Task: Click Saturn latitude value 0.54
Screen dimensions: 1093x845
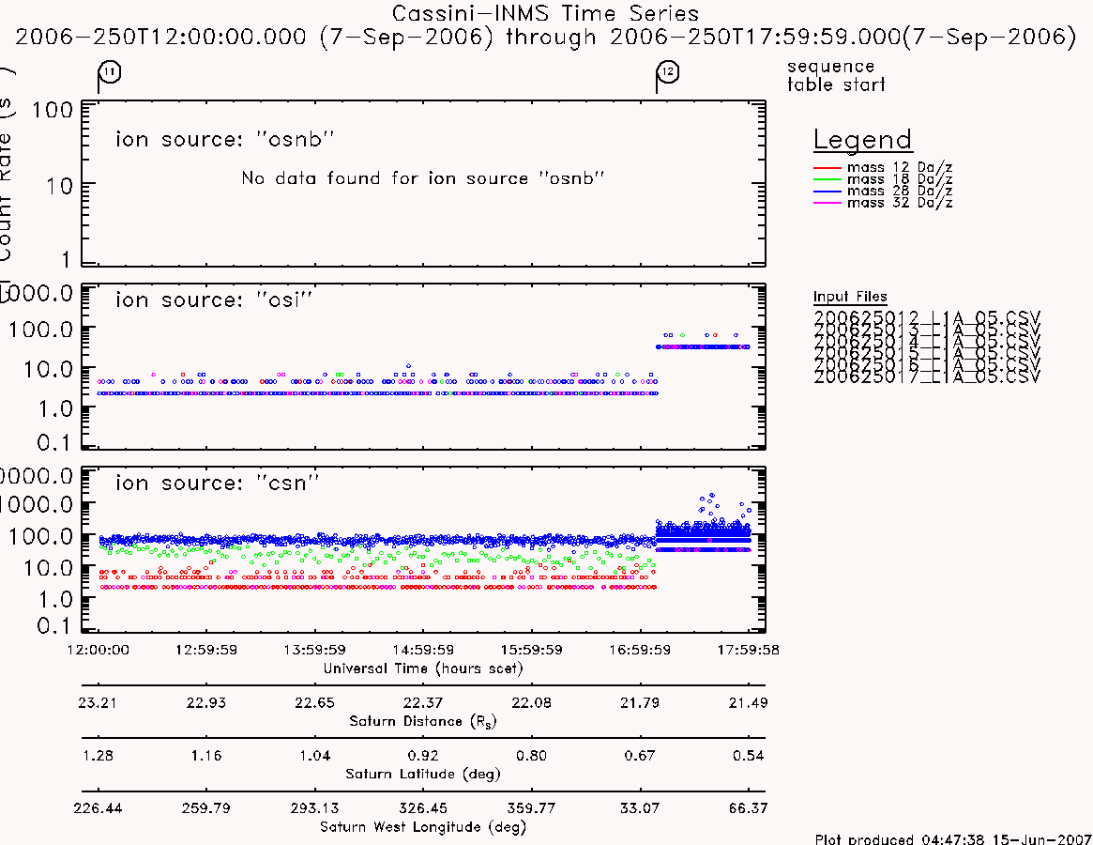Action: (x=748, y=756)
